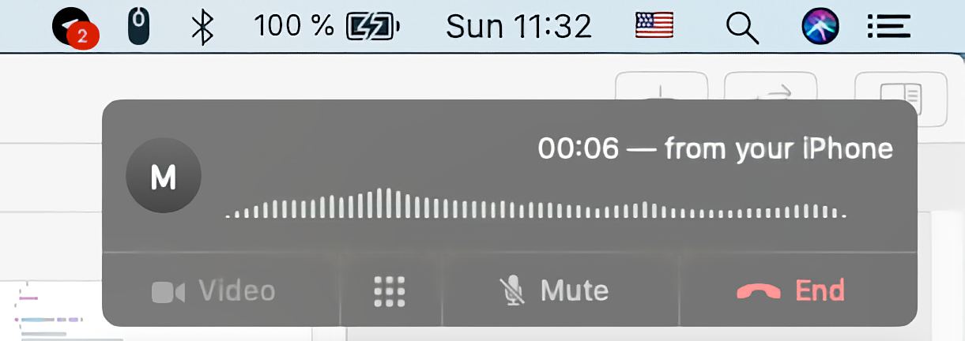Open the Sun 11:32 clock menu
Viewport: 965px width, 341px height.
[x=518, y=28]
